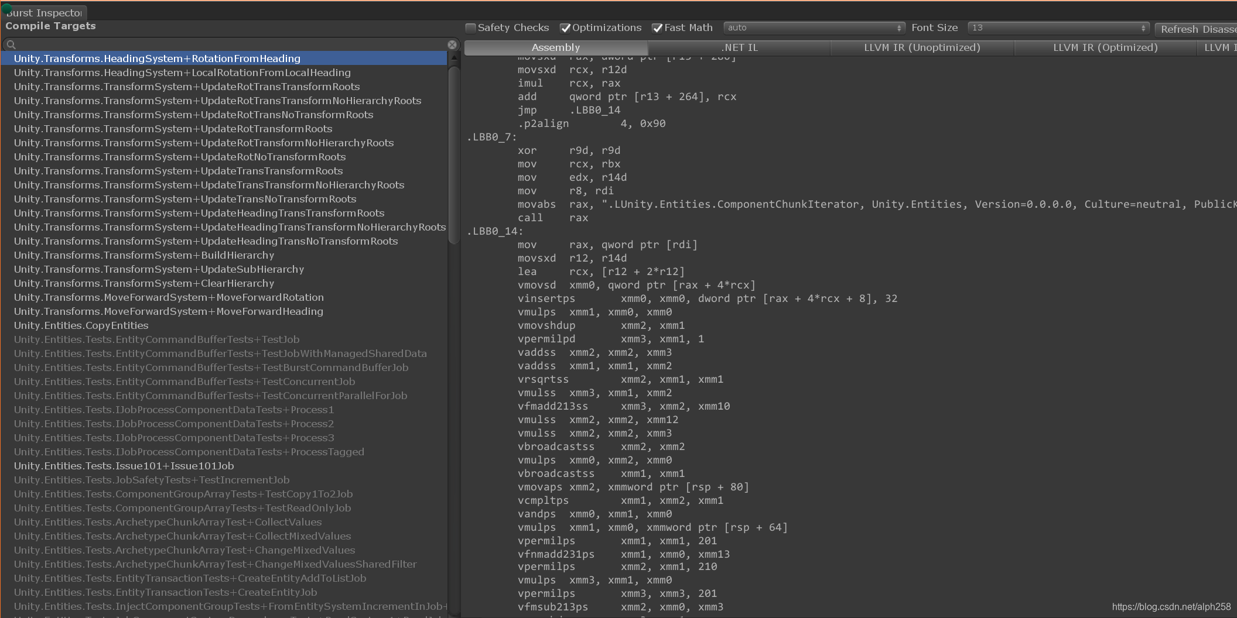
Task: Select IJobProcessComponentDataTests+ProcessTagged
Action: coord(224,452)
